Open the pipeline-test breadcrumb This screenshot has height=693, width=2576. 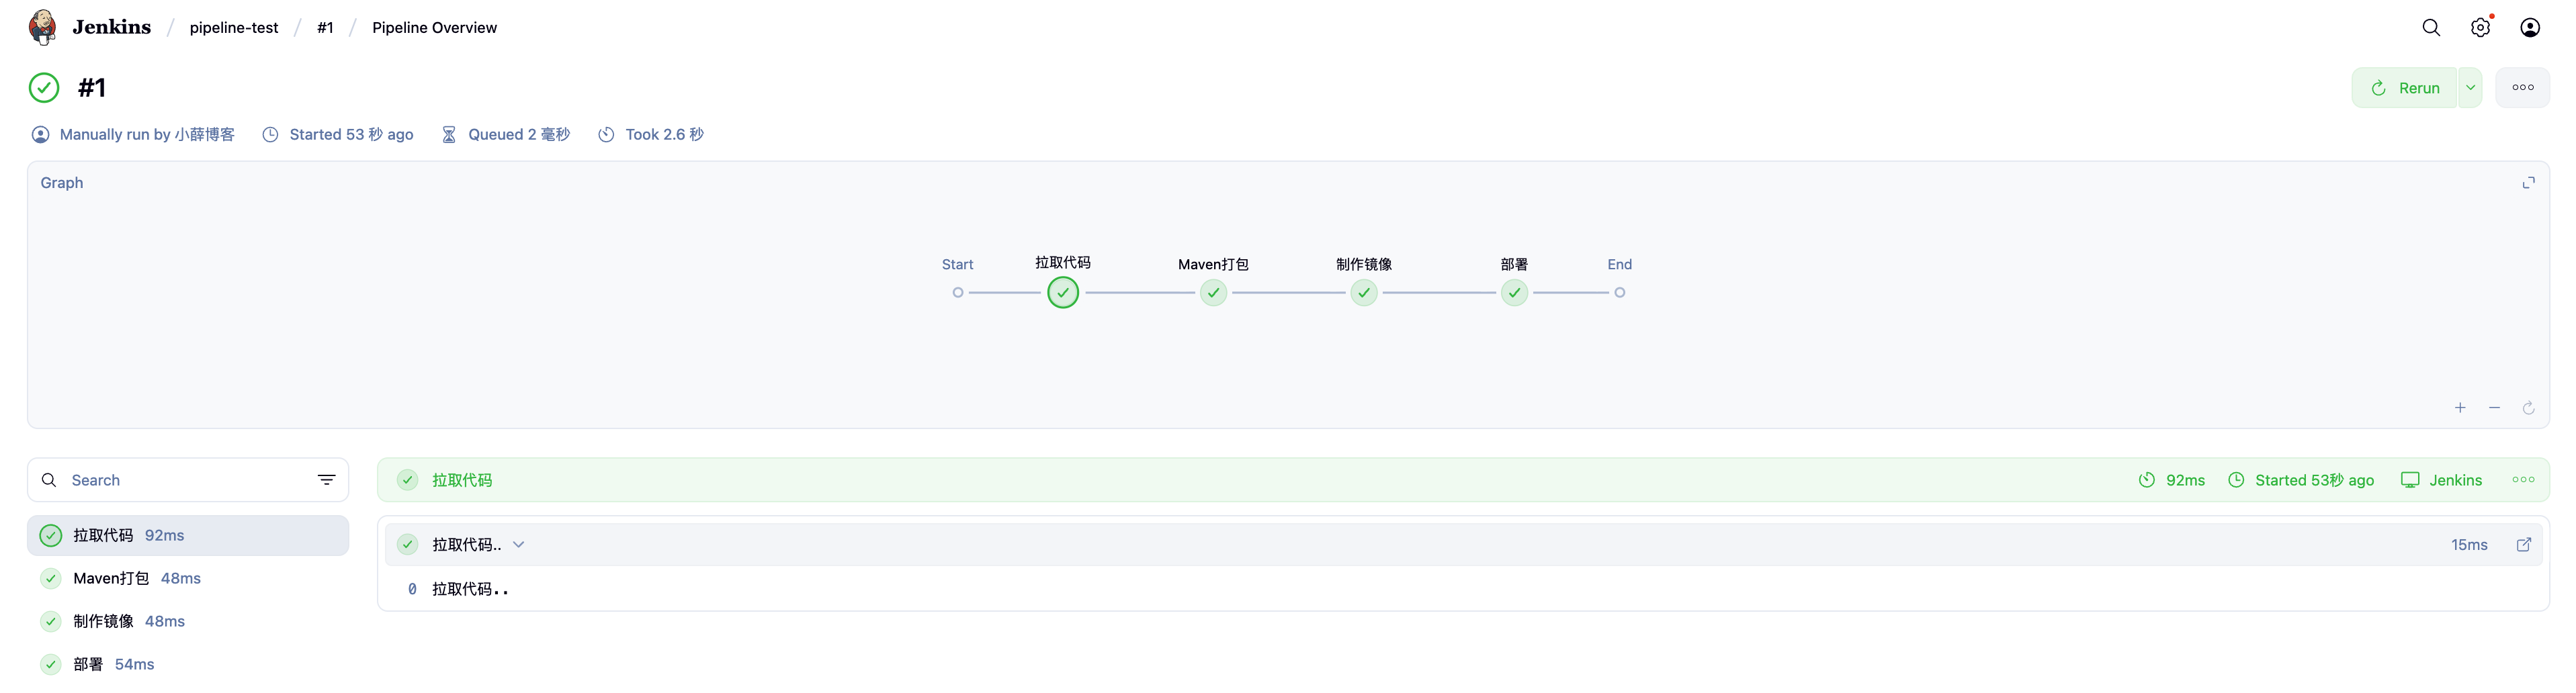coord(234,28)
